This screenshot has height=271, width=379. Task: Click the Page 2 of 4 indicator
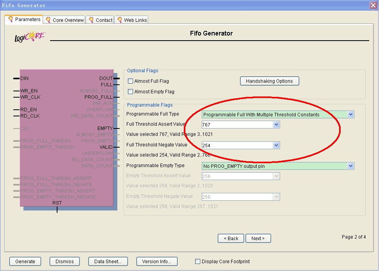pyautogui.click(x=354, y=237)
